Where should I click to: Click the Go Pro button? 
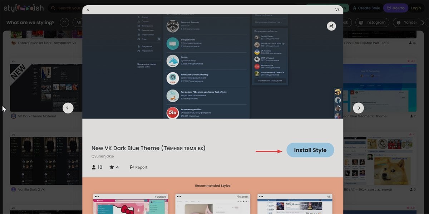[396, 8]
